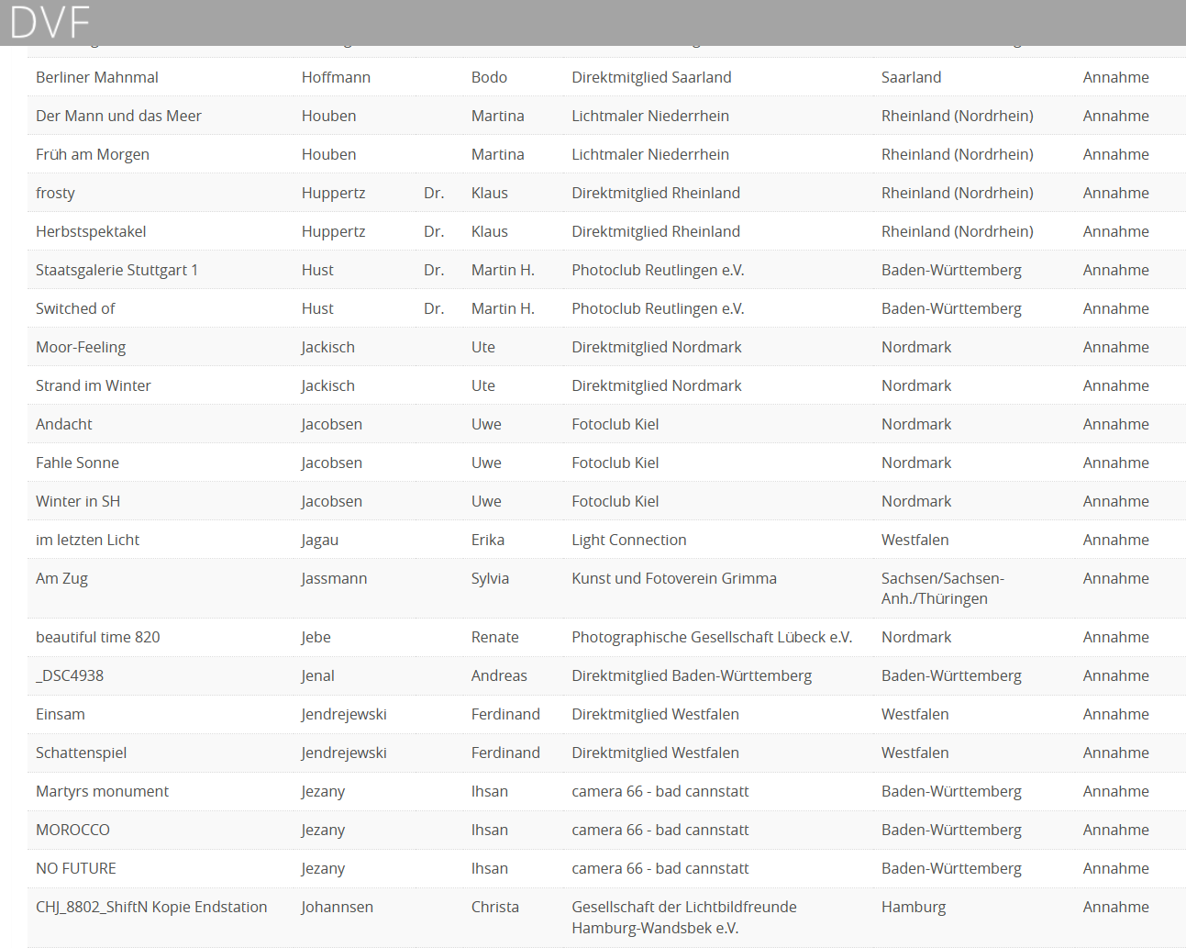
Task: Click the 'frosty' image title
Action: [55, 193]
